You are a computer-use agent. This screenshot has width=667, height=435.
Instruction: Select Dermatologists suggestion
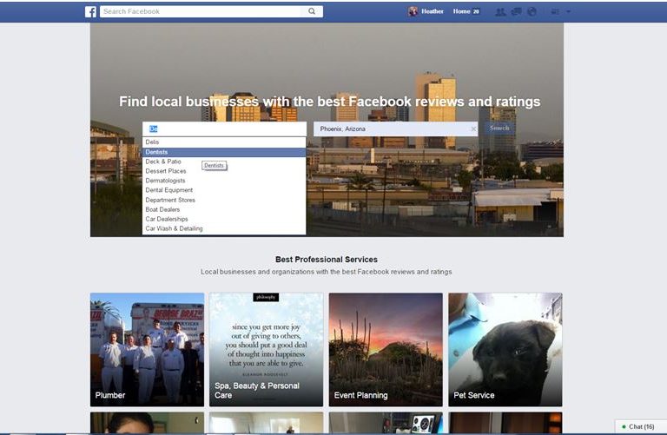(224, 181)
